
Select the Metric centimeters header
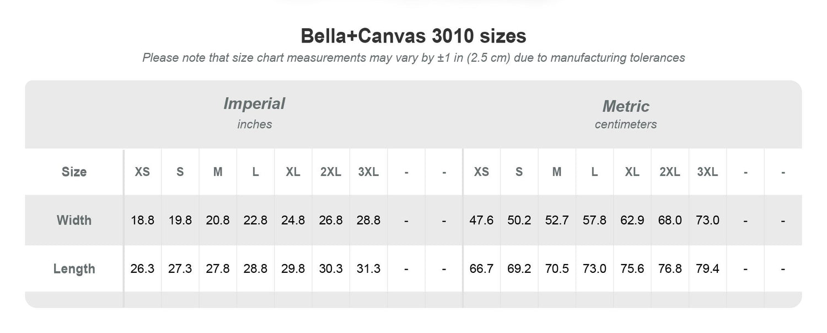[x=626, y=114]
